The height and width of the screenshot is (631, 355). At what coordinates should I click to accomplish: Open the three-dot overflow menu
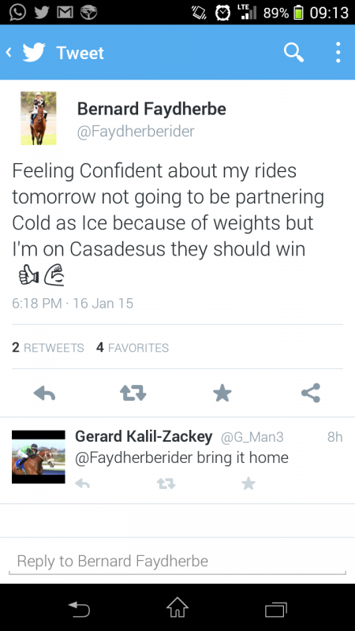click(x=338, y=53)
